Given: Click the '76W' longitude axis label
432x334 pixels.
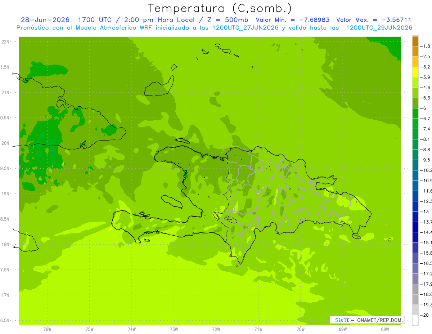Looking at the screenshot, I should coord(47,329).
